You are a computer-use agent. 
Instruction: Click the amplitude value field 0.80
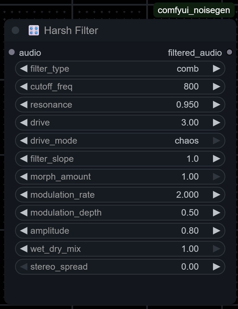point(190,231)
